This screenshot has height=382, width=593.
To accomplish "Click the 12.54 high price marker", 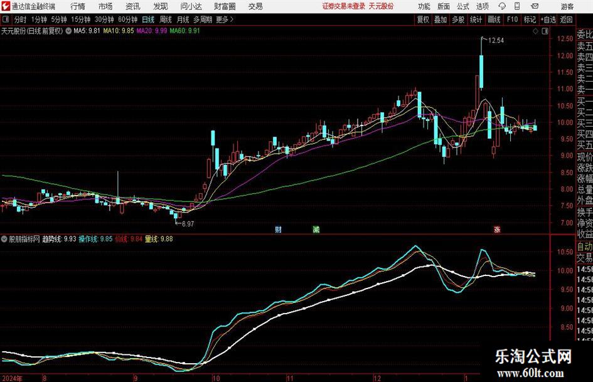I will (x=496, y=41).
